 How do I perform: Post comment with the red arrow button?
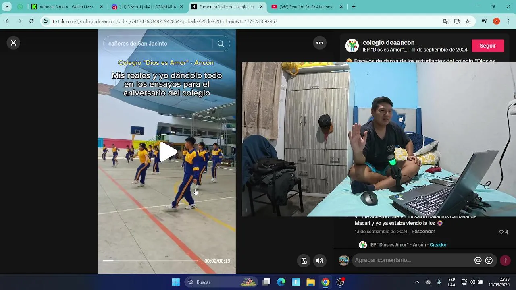coord(505,261)
